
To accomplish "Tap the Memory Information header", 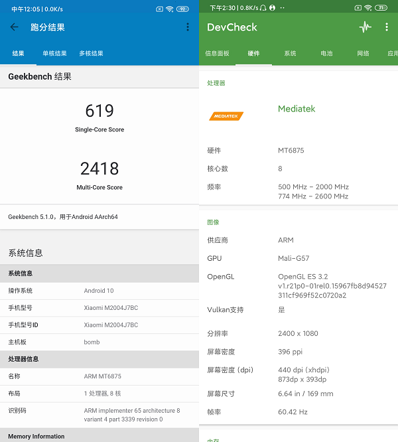I will [99, 436].
